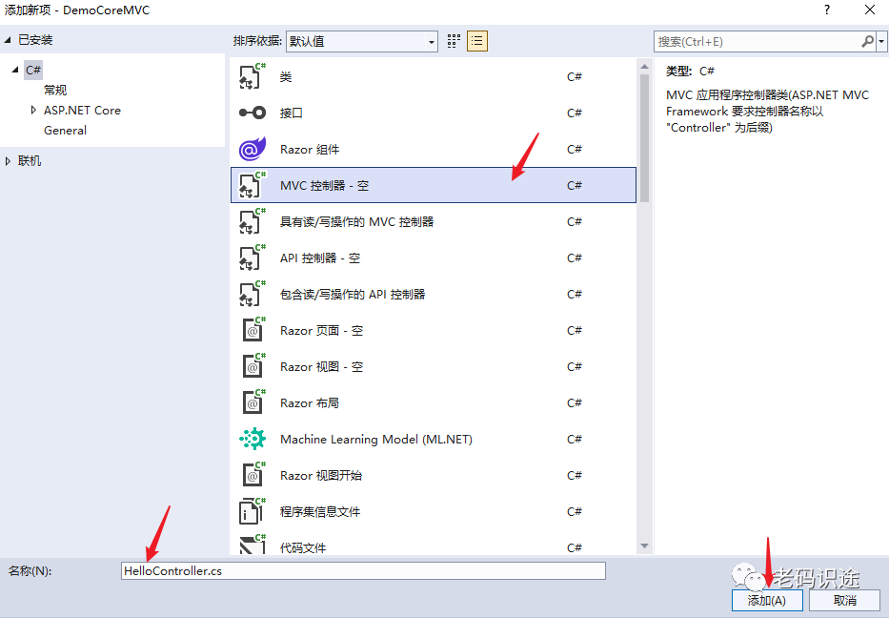This screenshot has height=618, width=889.
Task: Select 具有读/写操作的 MVC 控制器 template
Action: pos(434,222)
